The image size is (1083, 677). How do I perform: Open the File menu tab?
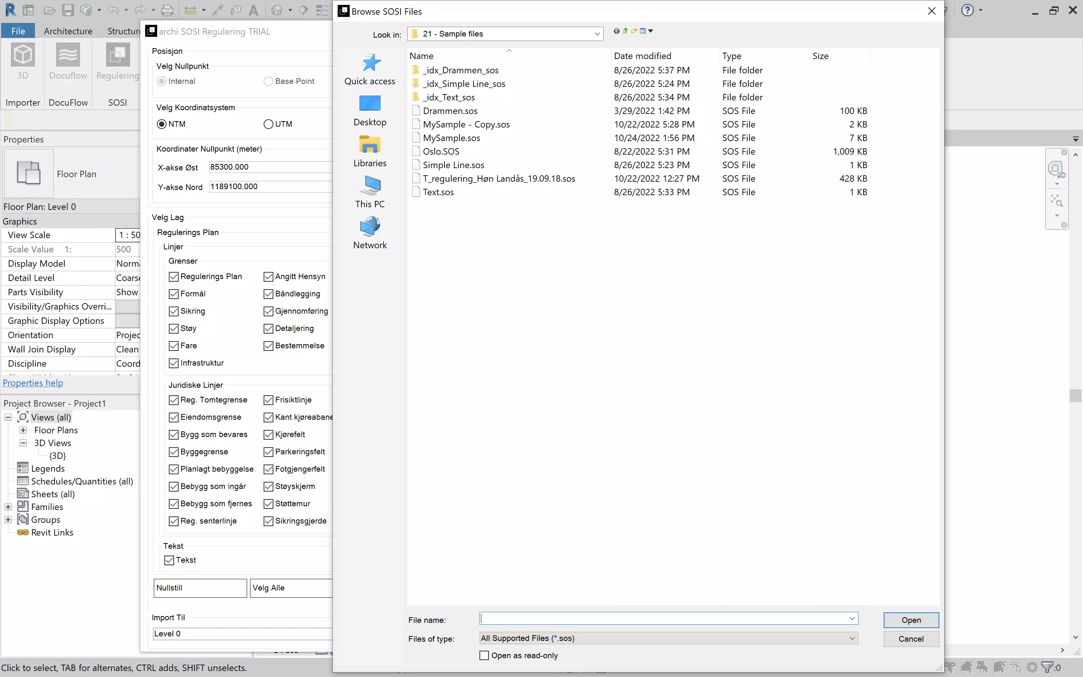pyautogui.click(x=18, y=31)
